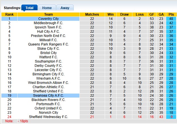Switch to the Away standings tab
Image resolution: width=177 pixels, height=124 pixels.
[65, 8]
